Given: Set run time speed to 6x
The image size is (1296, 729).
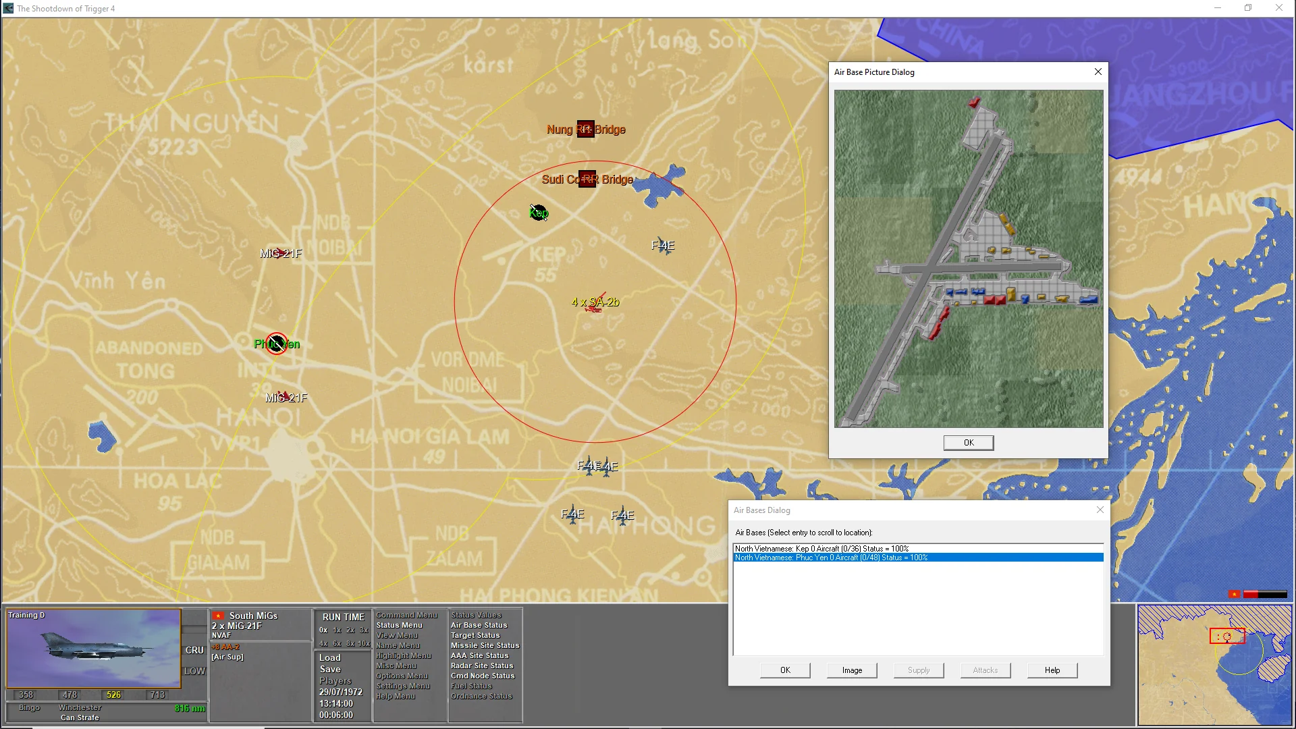Looking at the screenshot, I should [337, 643].
